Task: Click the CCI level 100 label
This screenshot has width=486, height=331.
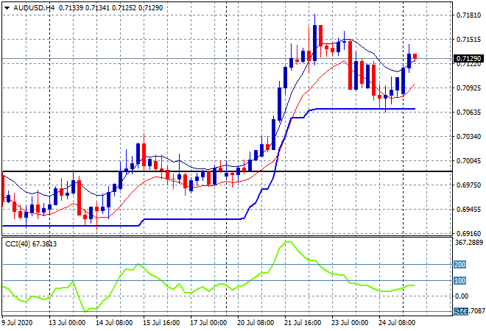Action: (459, 280)
